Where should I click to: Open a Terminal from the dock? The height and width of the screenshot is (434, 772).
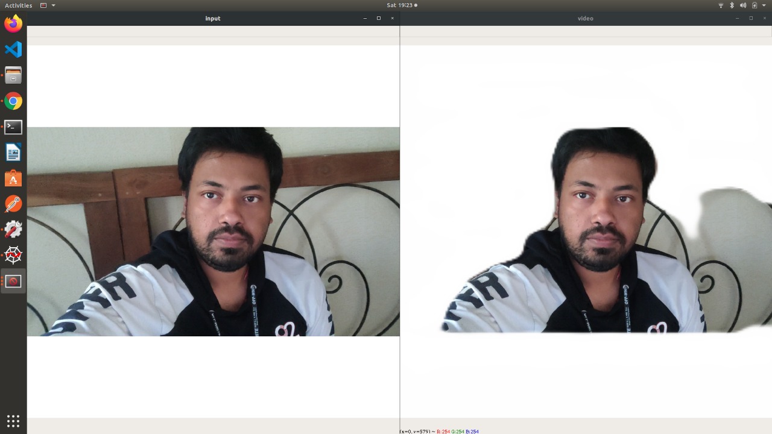13,127
